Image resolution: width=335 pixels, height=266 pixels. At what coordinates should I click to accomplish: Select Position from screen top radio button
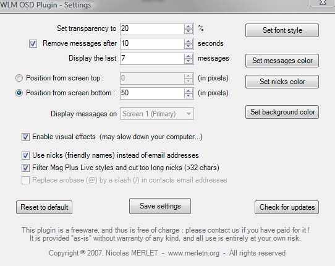[19, 78]
